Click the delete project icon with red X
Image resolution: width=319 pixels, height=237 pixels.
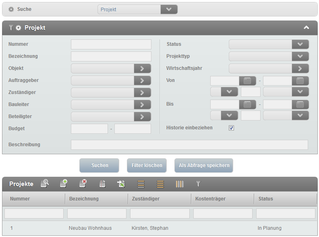(x=83, y=184)
